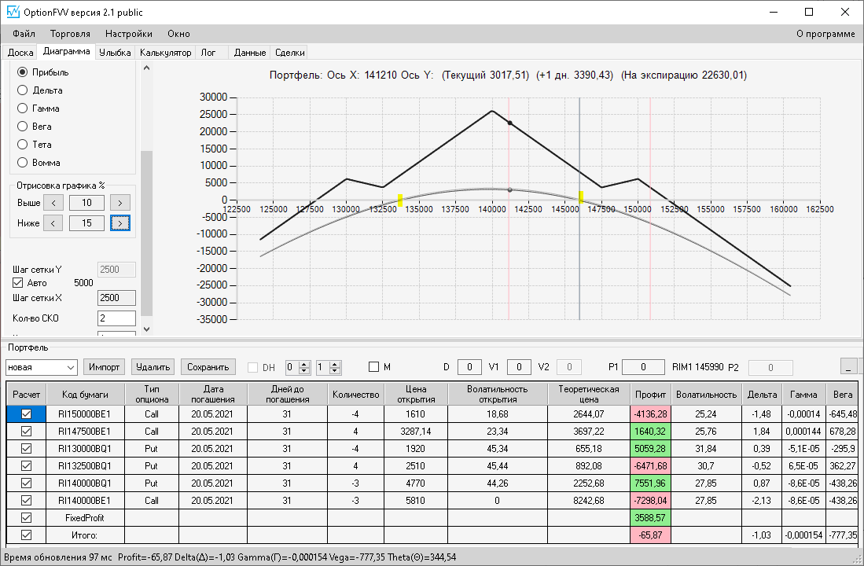
Task: Click the total profit cell -65,87
Action: pyautogui.click(x=650, y=535)
